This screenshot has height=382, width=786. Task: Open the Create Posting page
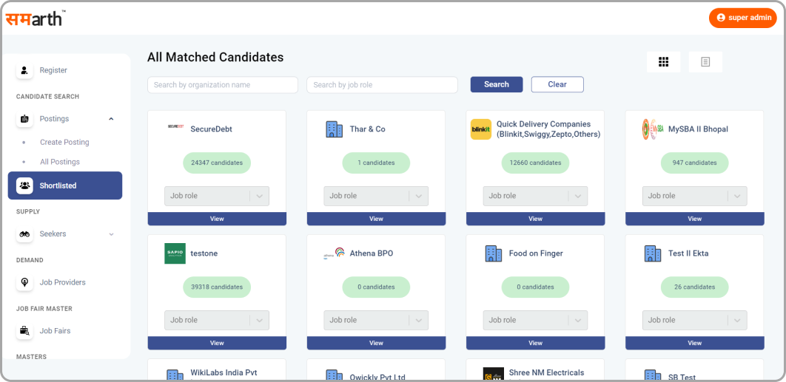tap(64, 142)
